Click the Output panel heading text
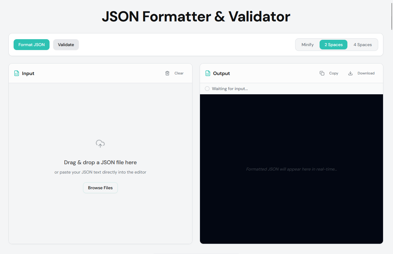Image resolution: width=393 pixels, height=254 pixels. pyautogui.click(x=221, y=73)
